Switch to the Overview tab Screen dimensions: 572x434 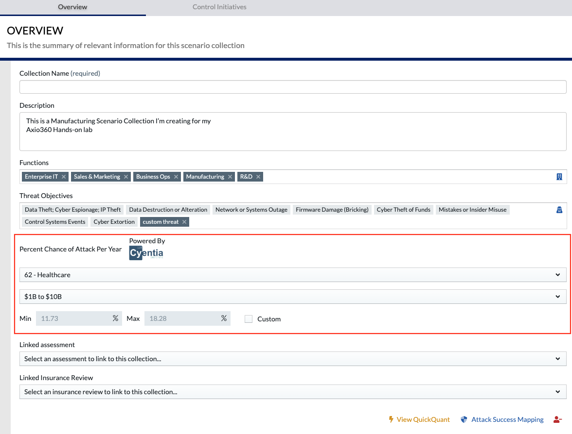72,7
